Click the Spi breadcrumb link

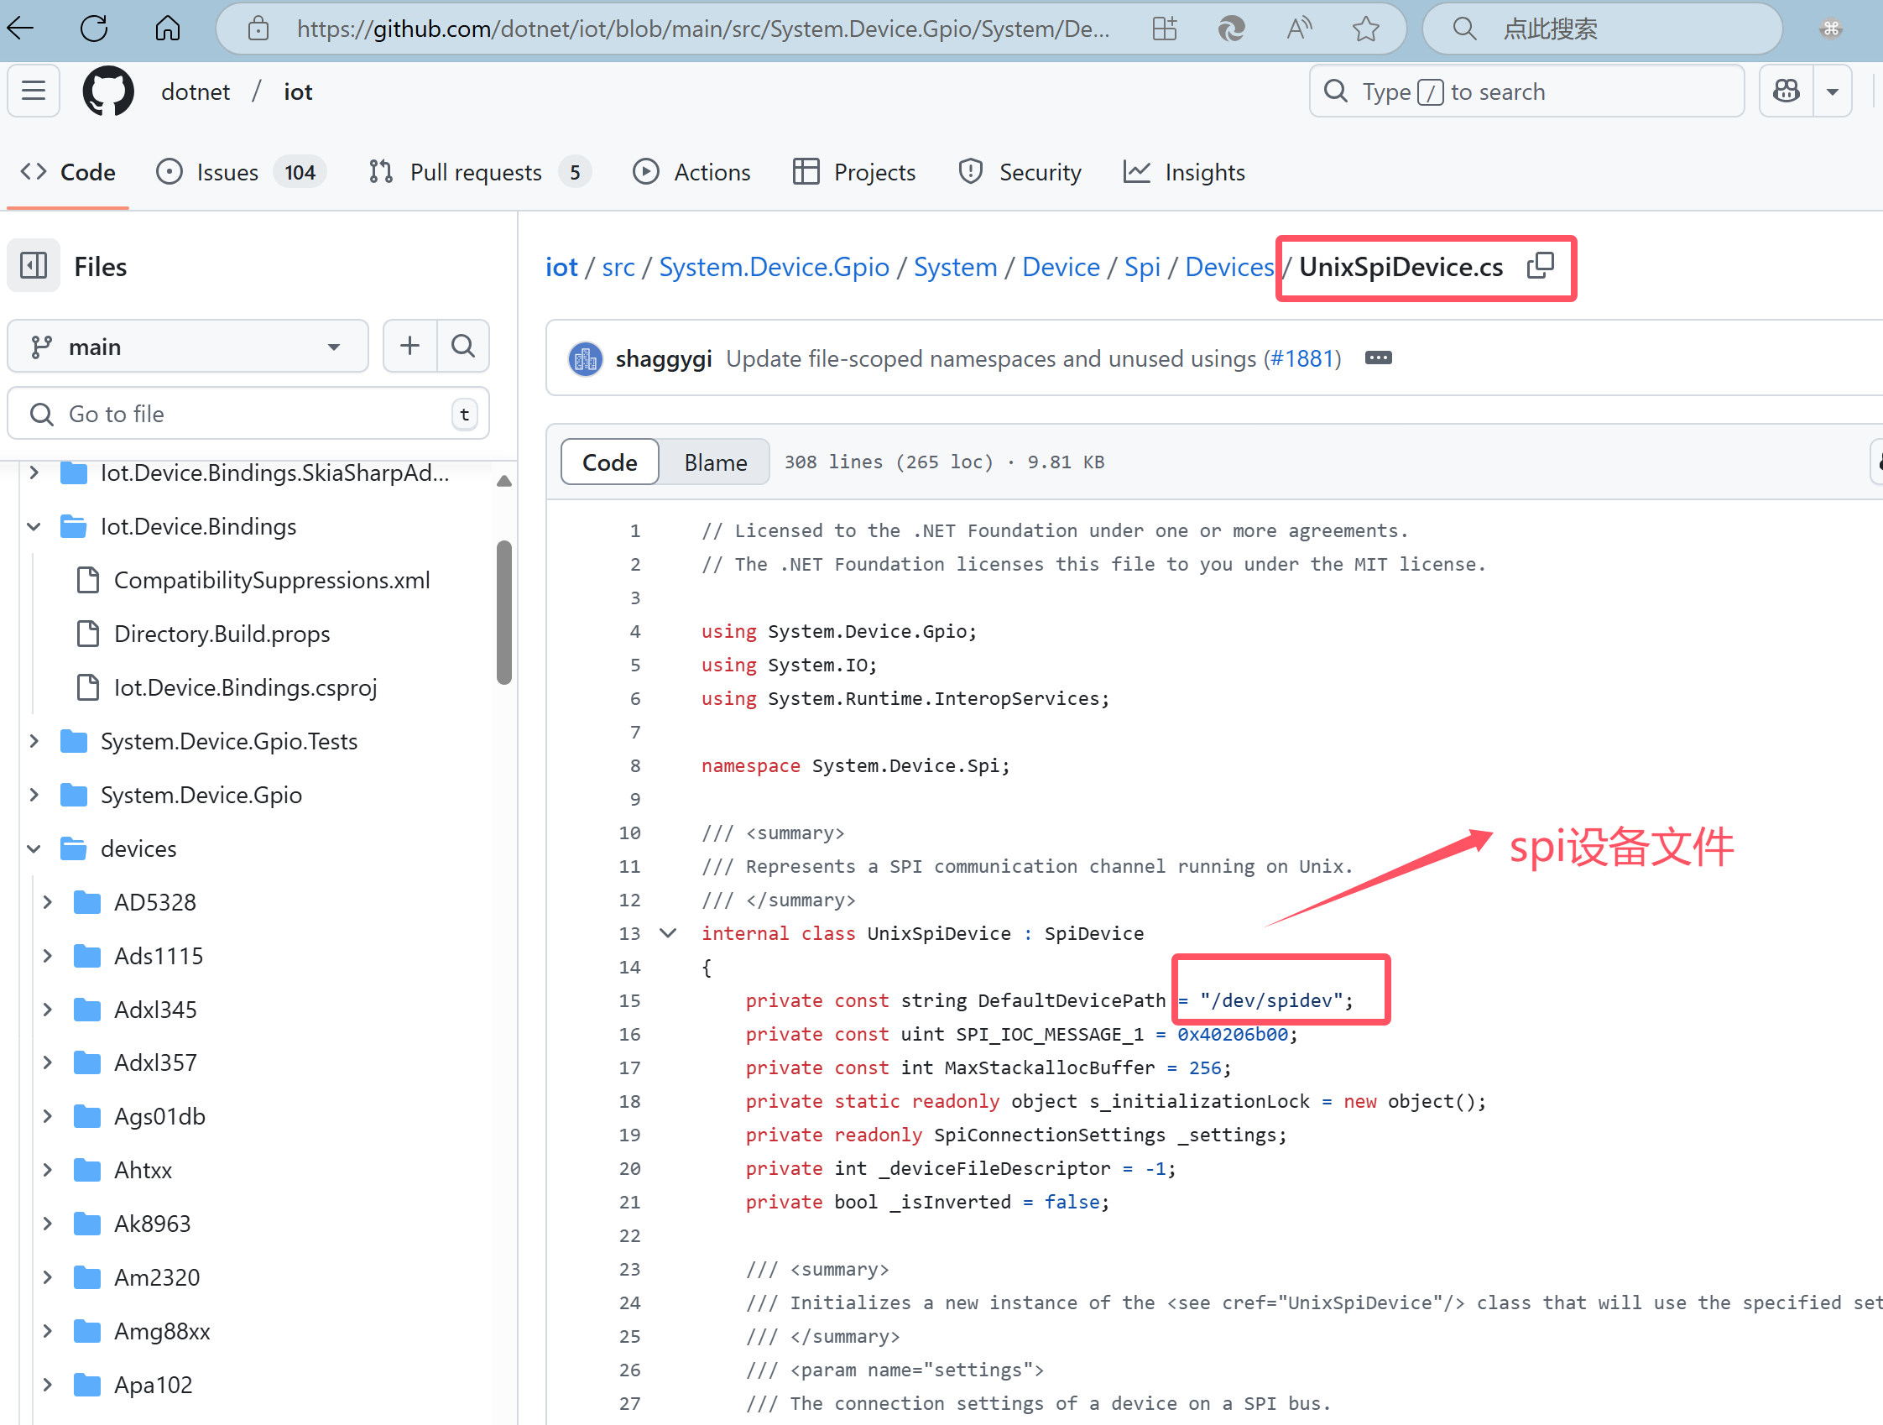1141,268
